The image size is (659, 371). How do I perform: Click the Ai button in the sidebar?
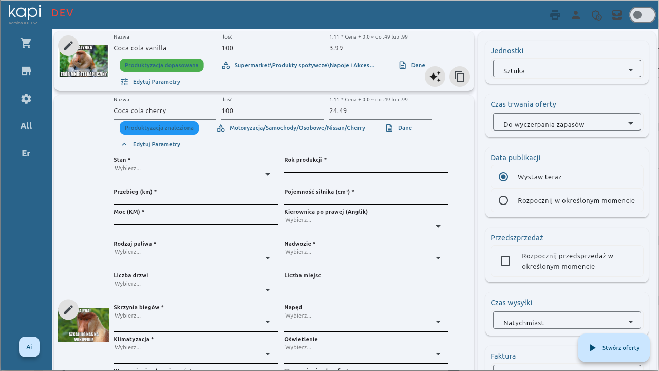pyautogui.click(x=29, y=347)
